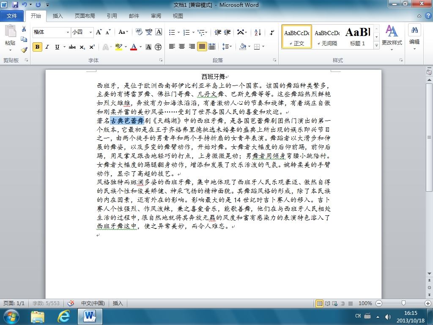Click the Sort A-Z icon
The height and width of the screenshot is (325, 433).
click(258, 32)
